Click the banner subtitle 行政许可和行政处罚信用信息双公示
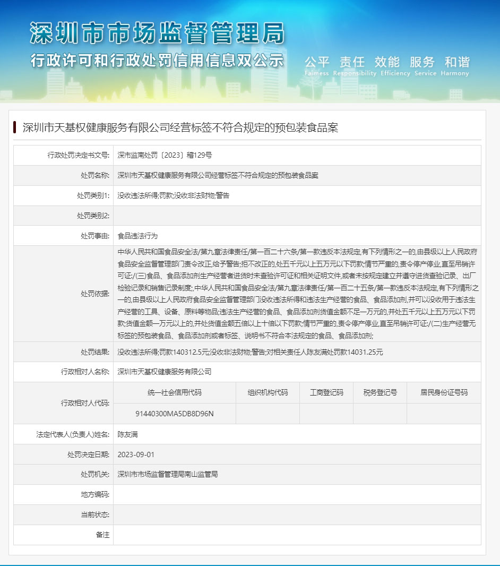The height and width of the screenshot is (566, 500). click(x=157, y=61)
